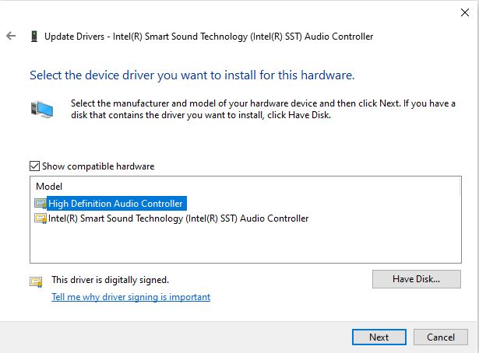Viewport: 479px width, 353px height.
Task: Click the Show compatible hardware label
Action: click(98, 166)
